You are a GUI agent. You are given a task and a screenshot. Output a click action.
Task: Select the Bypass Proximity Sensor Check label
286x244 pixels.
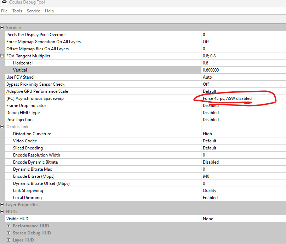click(x=35, y=84)
